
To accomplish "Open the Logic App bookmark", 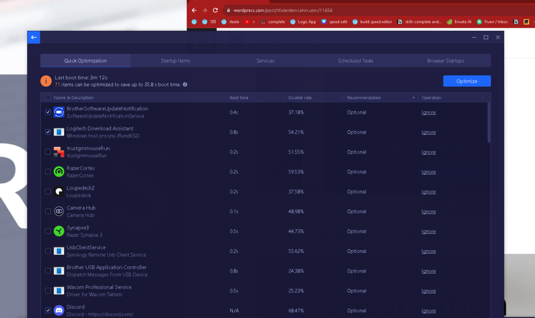I will coord(303,22).
